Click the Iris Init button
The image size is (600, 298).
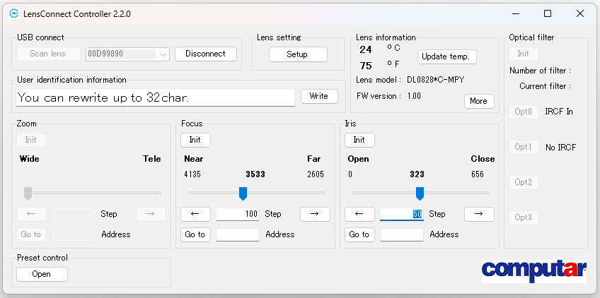pyautogui.click(x=359, y=140)
